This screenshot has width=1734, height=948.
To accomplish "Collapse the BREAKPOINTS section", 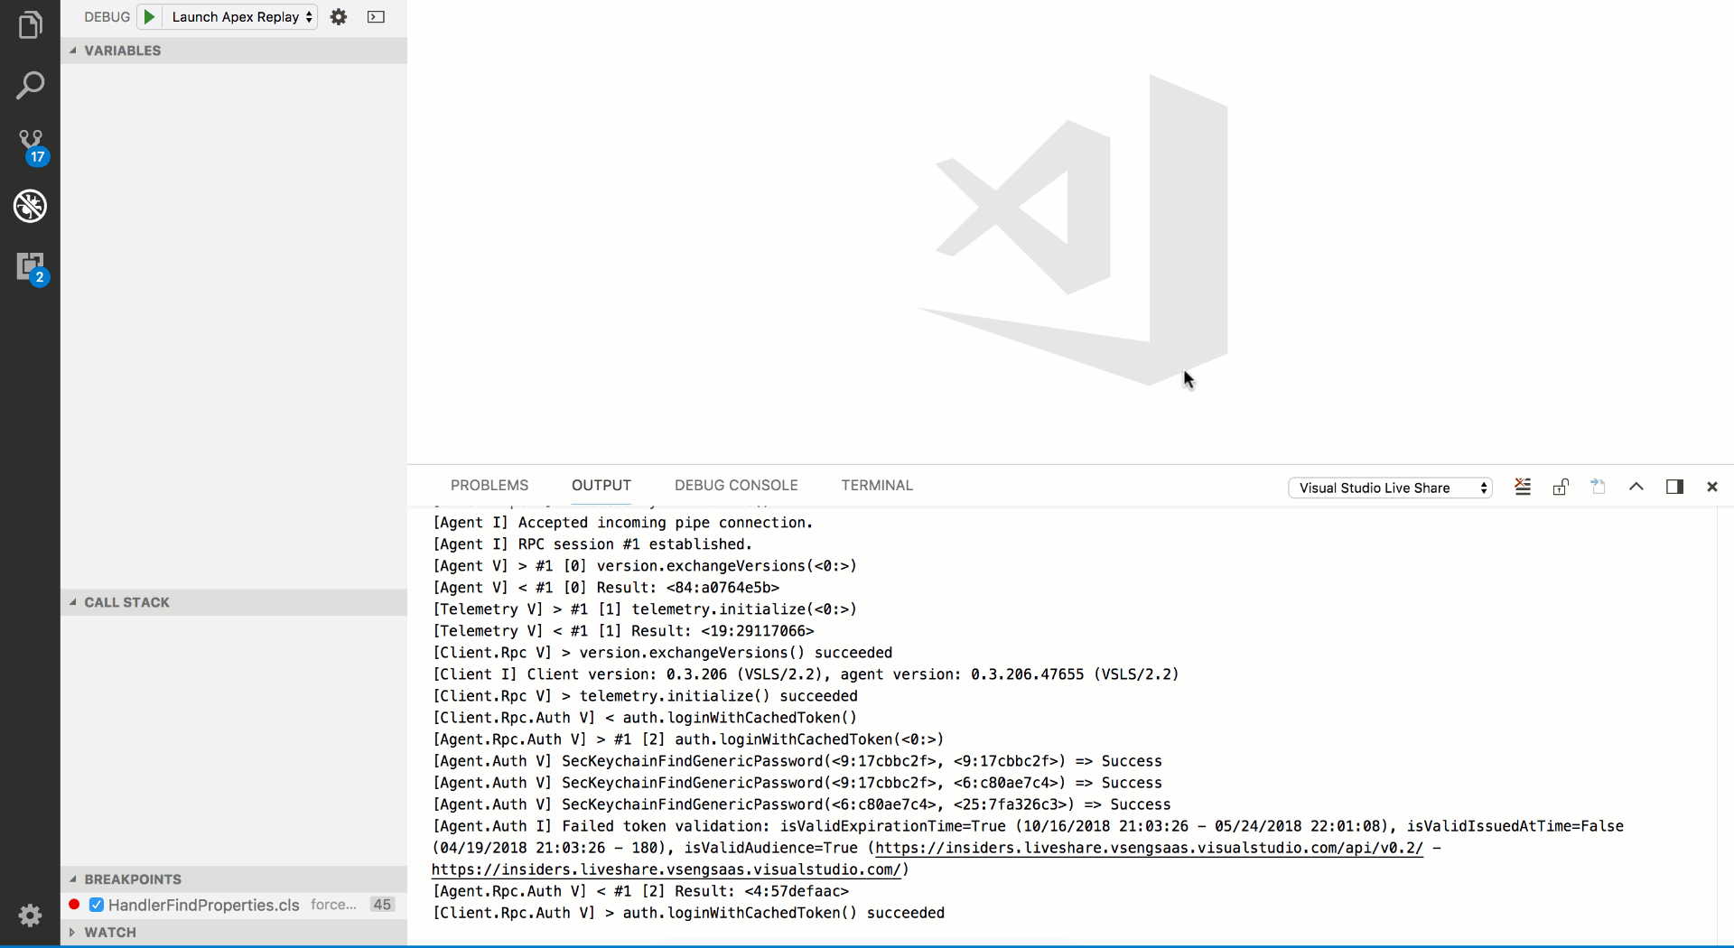I will [234, 879].
